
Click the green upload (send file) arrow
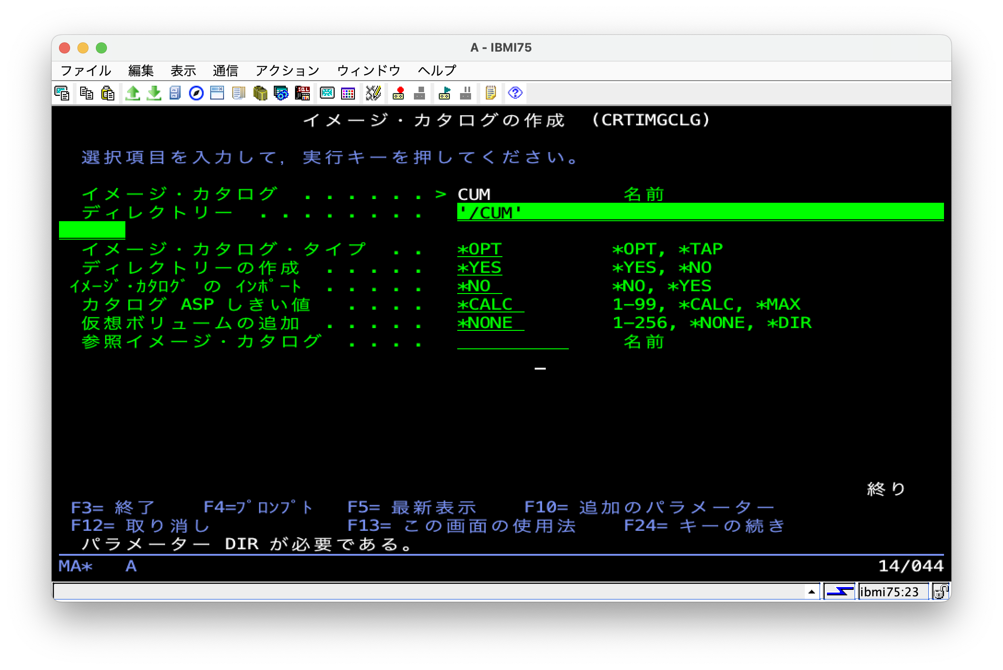coord(133,93)
